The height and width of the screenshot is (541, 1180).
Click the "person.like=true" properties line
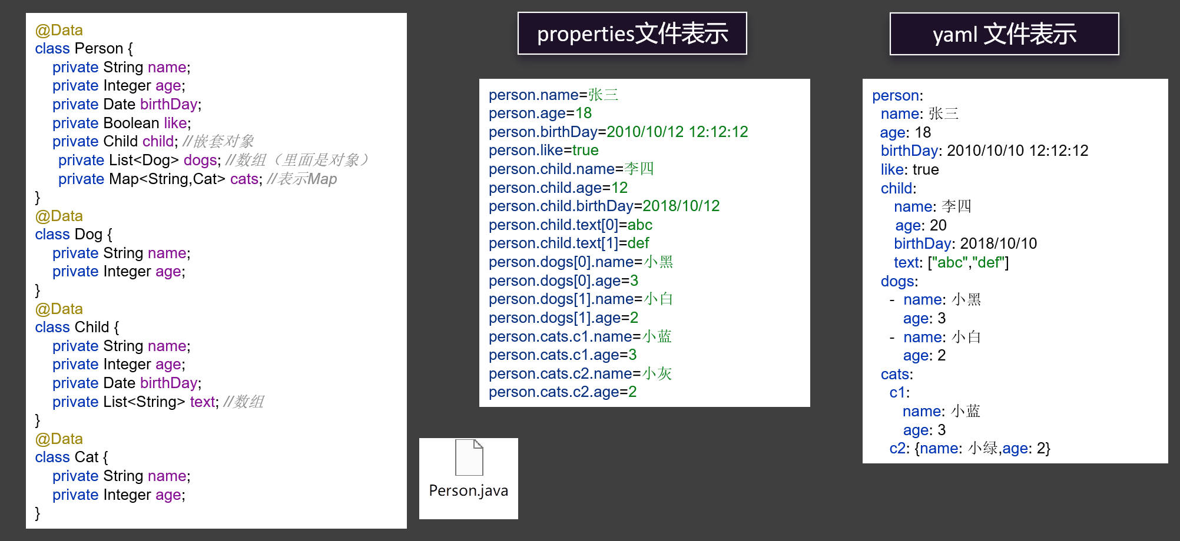[x=543, y=150]
